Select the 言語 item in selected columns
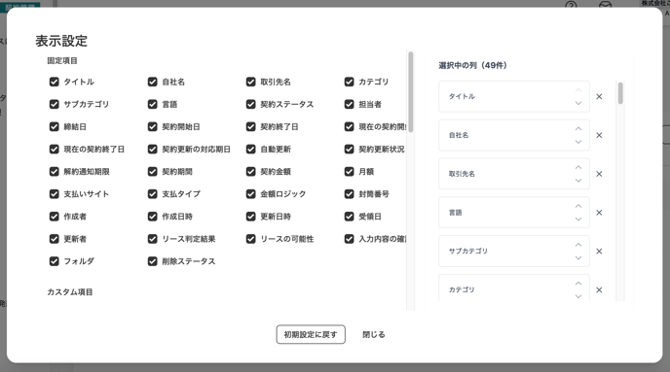 (x=514, y=213)
